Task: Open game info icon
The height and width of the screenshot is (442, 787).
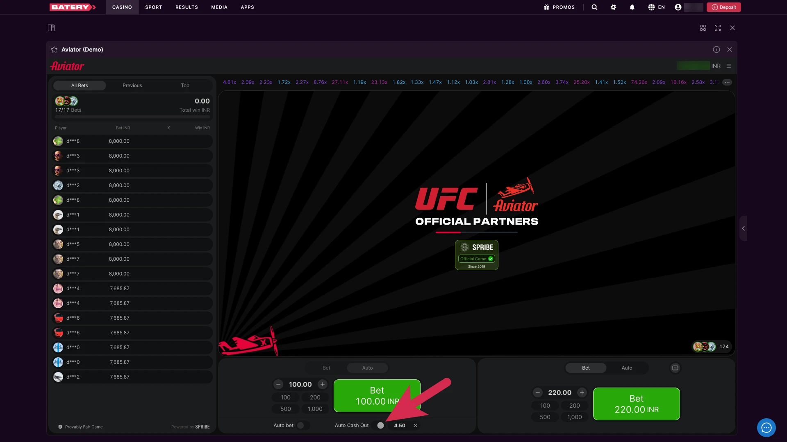Action: tap(716, 50)
